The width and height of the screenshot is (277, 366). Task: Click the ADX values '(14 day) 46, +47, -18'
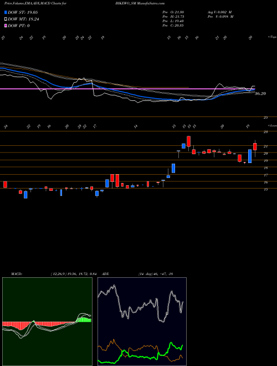[155, 274]
